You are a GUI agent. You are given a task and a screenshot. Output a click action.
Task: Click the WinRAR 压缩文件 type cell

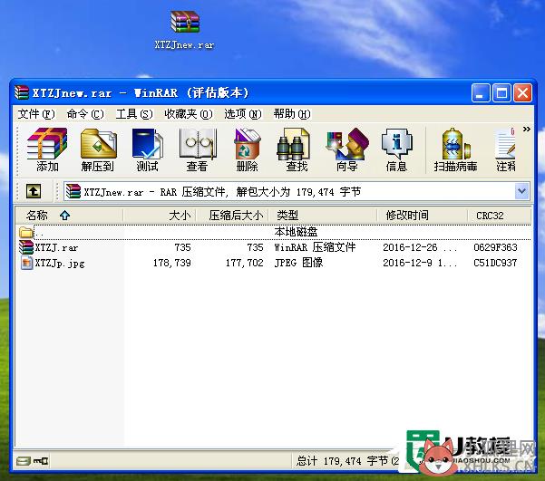tap(315, 247)
